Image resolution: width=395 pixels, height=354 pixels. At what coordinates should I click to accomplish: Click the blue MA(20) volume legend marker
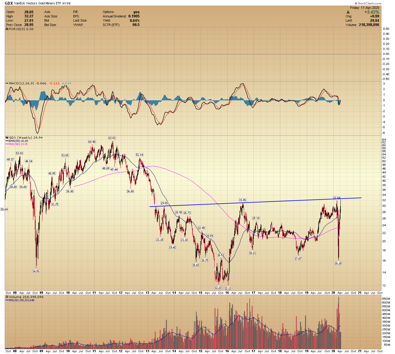[7, 300]
